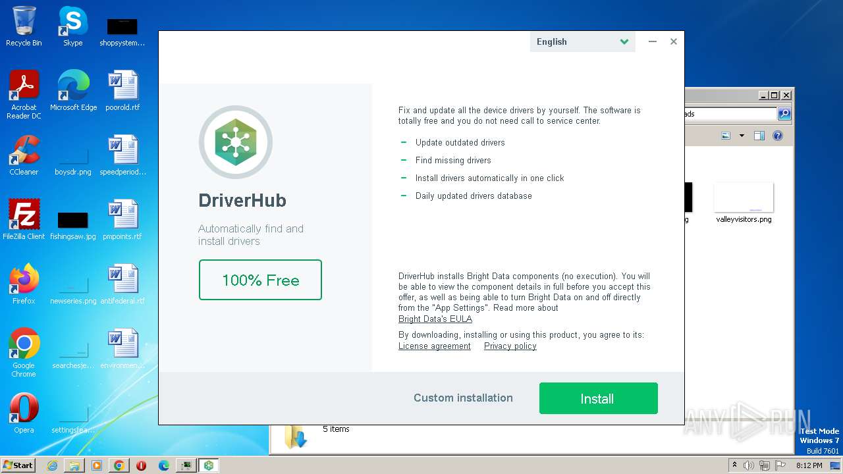Open network monitor taskbar item
This screenshot has height=474, width=843.
tap(186, 465)
